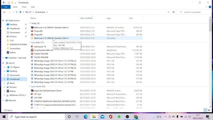
Task: Open Explorer help question mark icon
Action: pos(210,7)
